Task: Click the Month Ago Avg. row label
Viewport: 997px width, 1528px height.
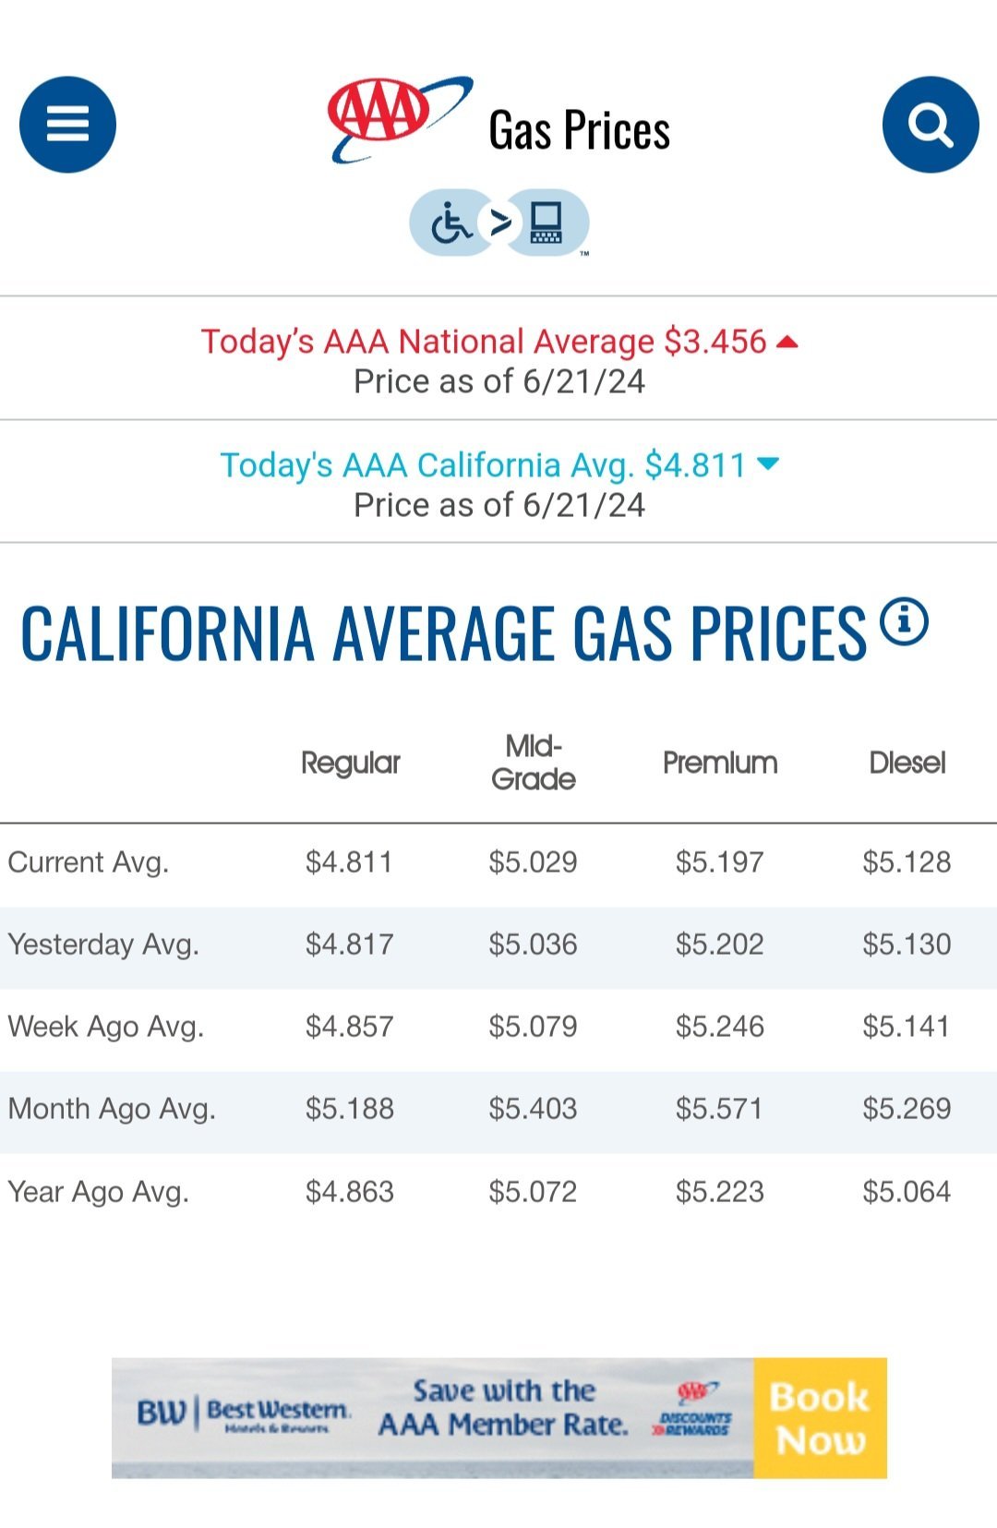Action: pyautogui.click(x=112, y=1109)
